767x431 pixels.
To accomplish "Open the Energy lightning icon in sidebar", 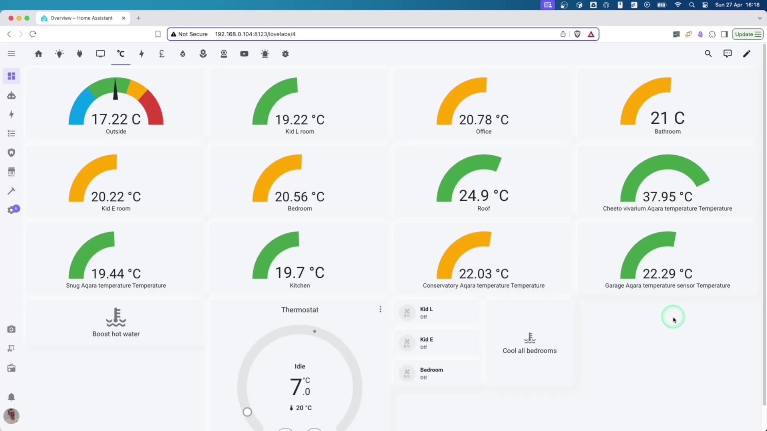I will (x=11, y=115).
